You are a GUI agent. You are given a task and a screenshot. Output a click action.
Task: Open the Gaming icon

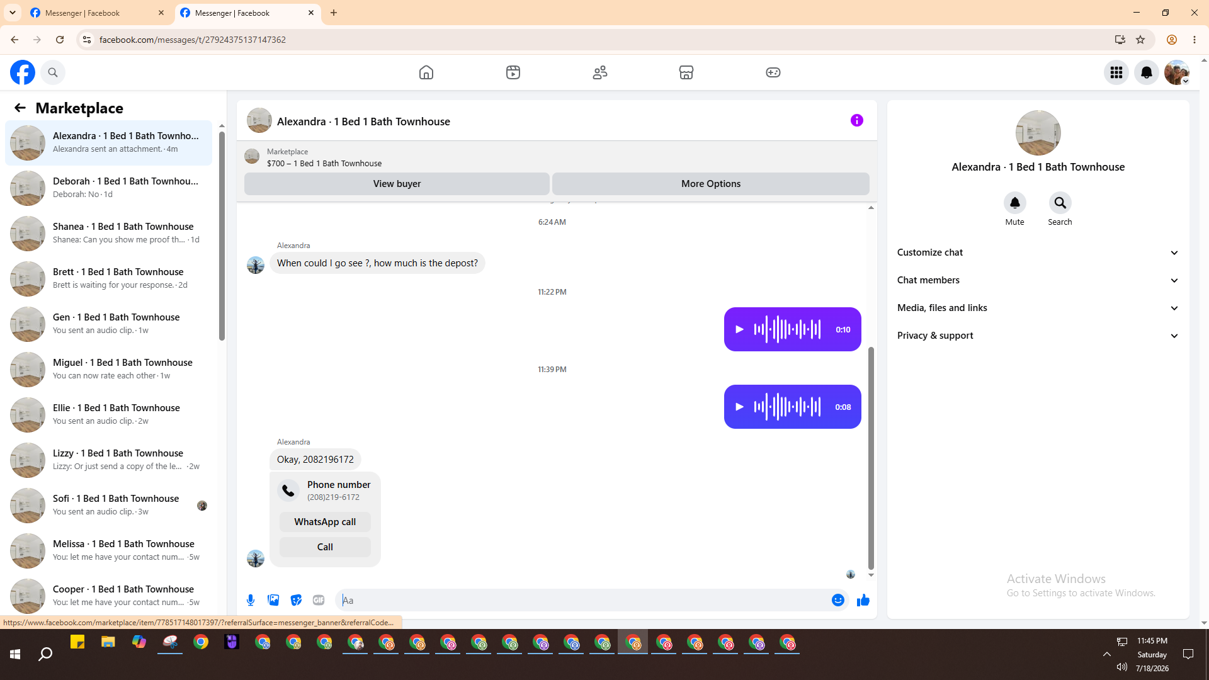[x=773, y=72]
